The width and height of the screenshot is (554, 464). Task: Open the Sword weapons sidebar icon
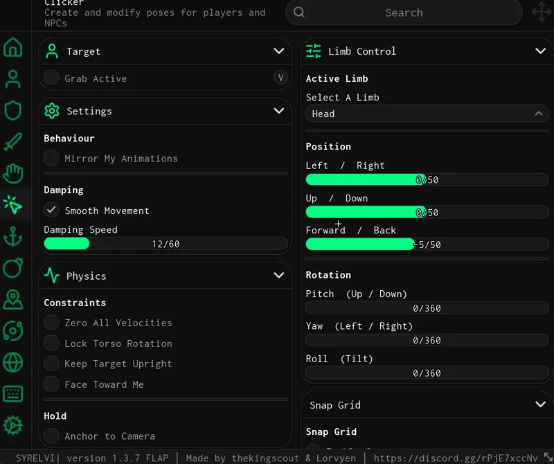tap(13, 142)
